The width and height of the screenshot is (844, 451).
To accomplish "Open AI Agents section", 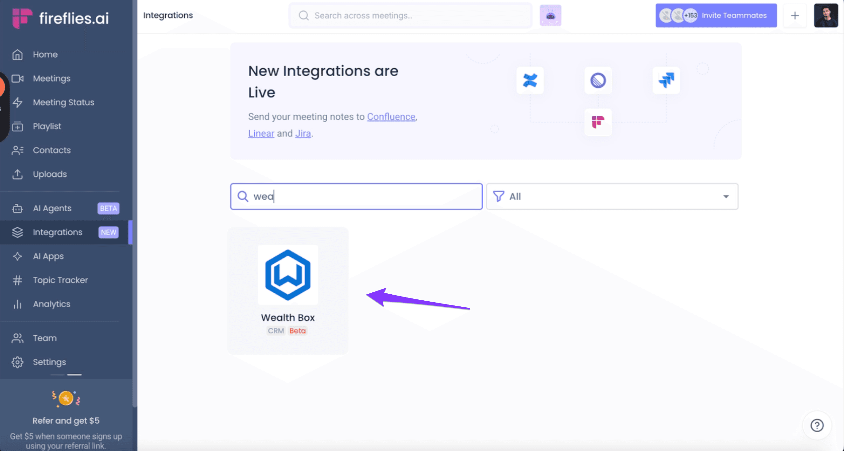I will [52, 208].
